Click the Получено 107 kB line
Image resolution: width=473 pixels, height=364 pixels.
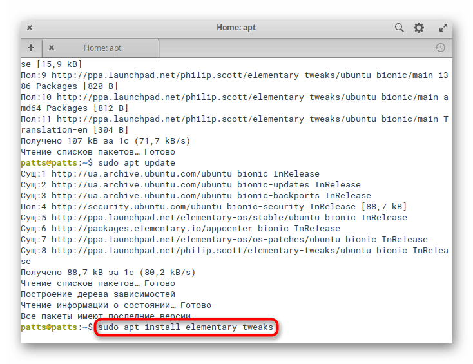105,141
